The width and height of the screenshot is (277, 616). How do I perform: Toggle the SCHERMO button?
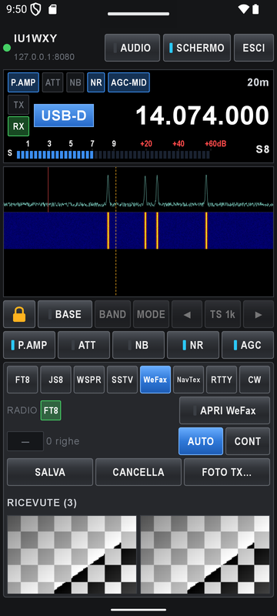tap(197, 48)
